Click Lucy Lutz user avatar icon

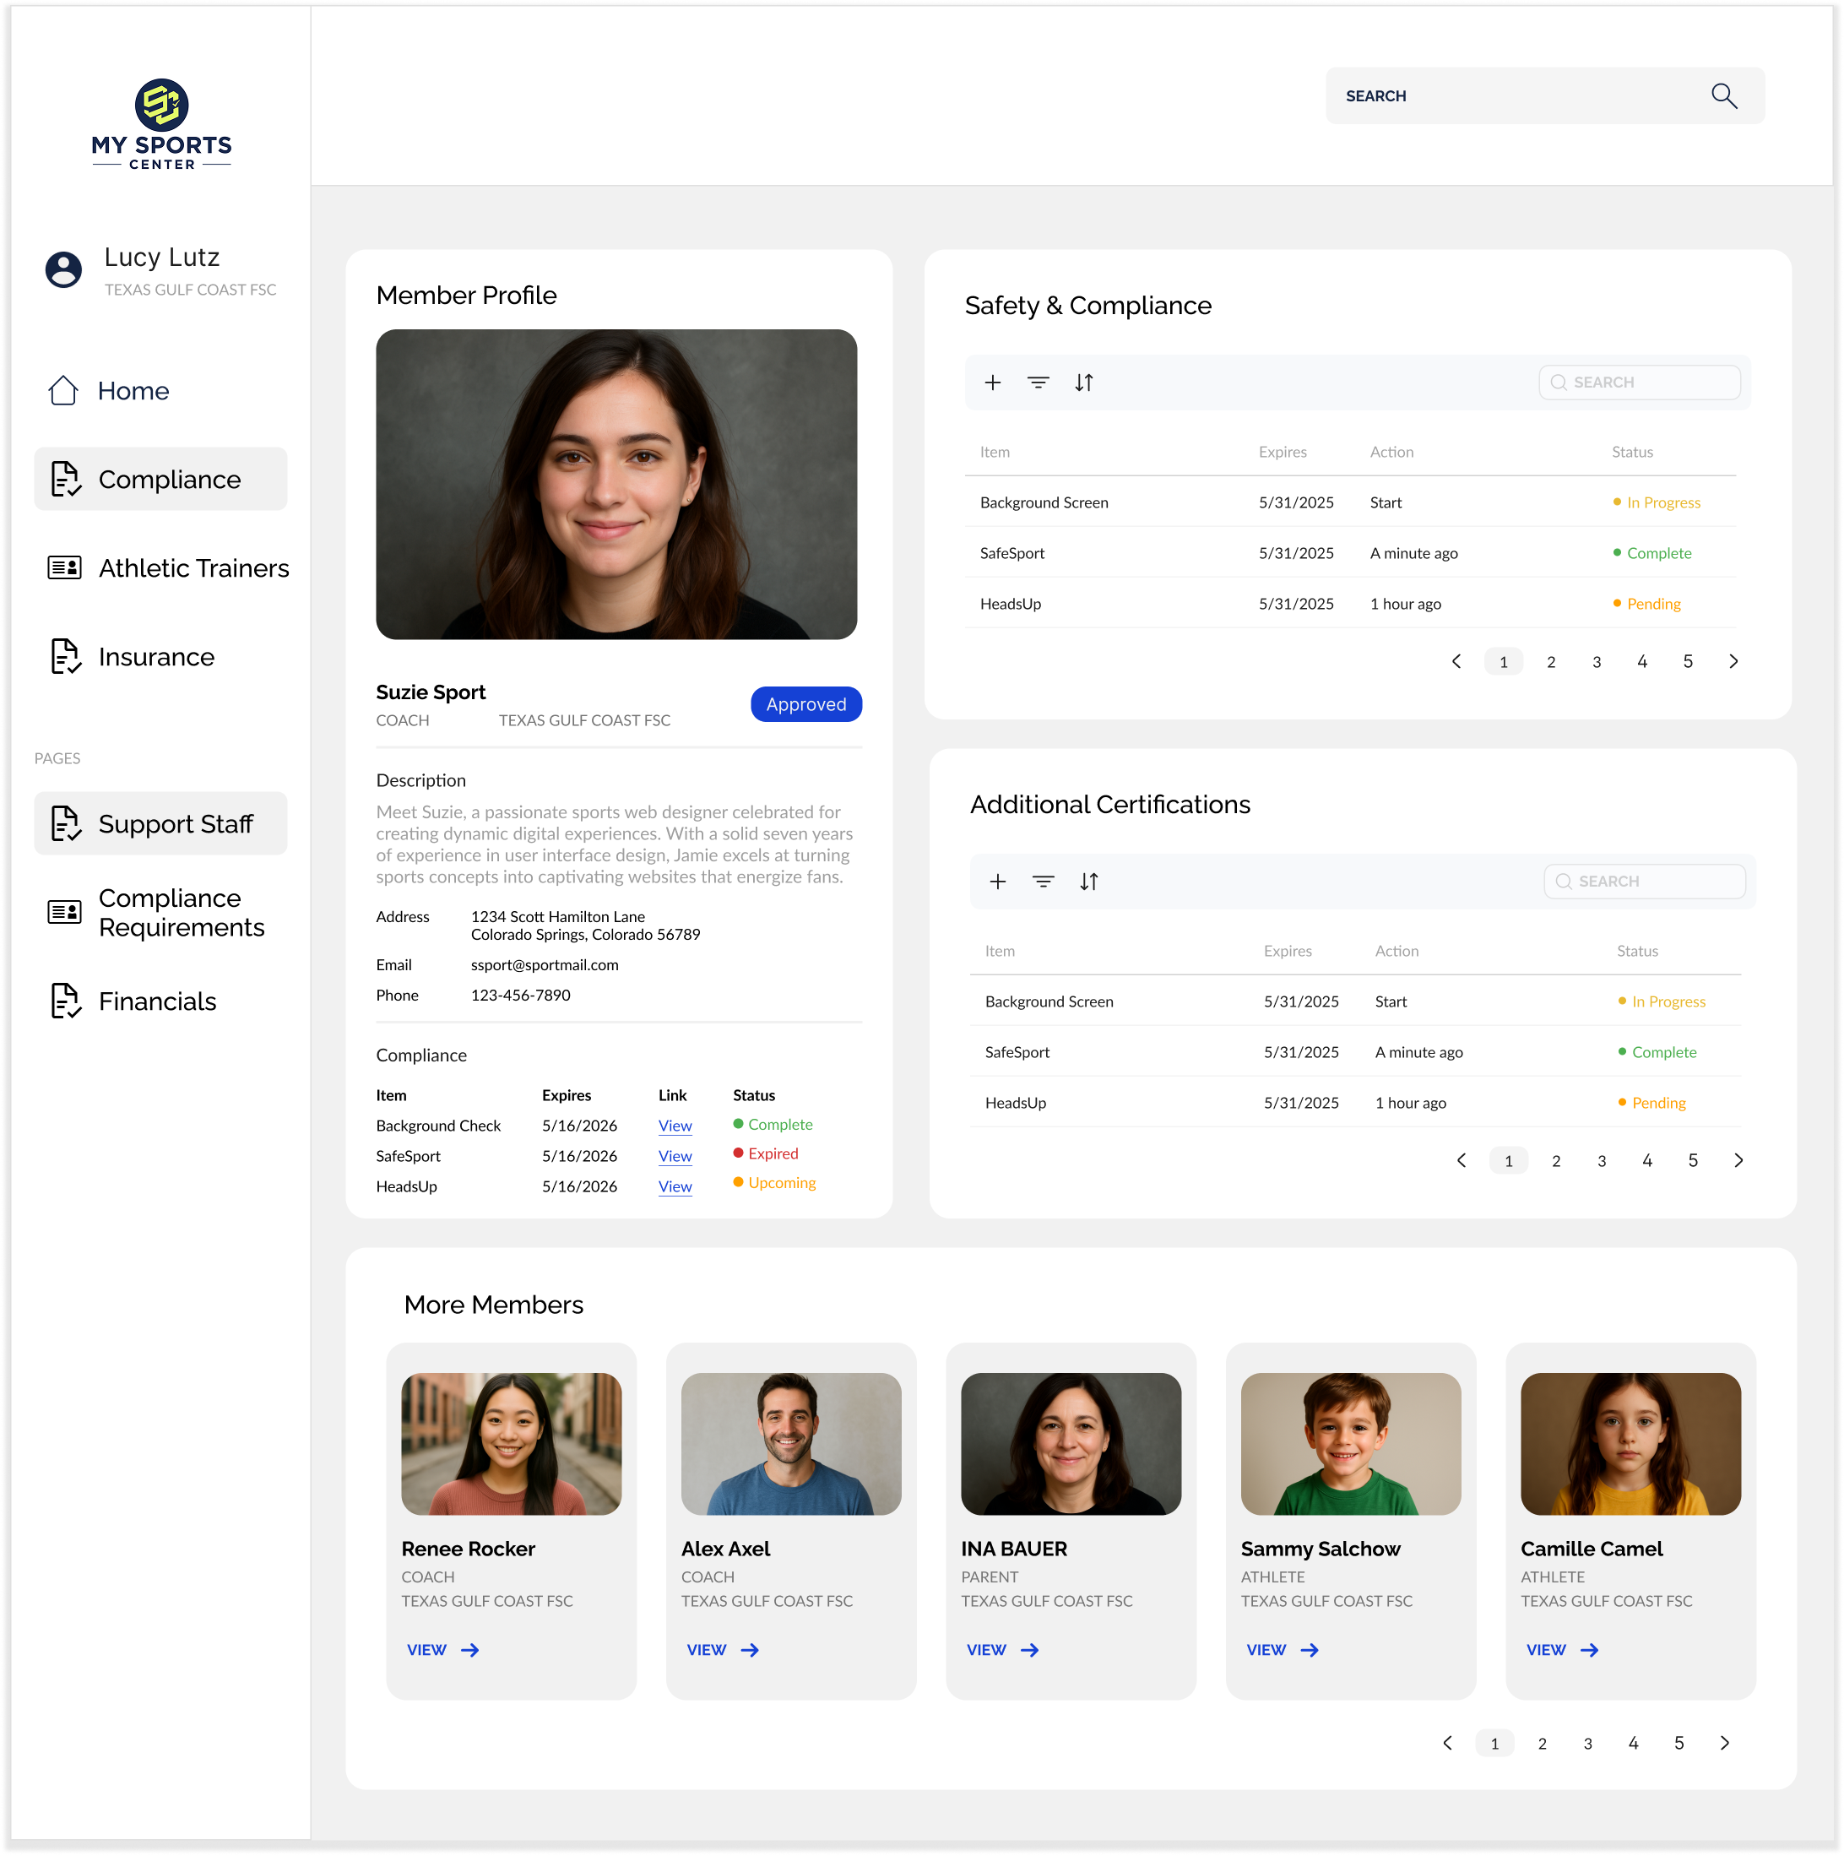[63, 270]
